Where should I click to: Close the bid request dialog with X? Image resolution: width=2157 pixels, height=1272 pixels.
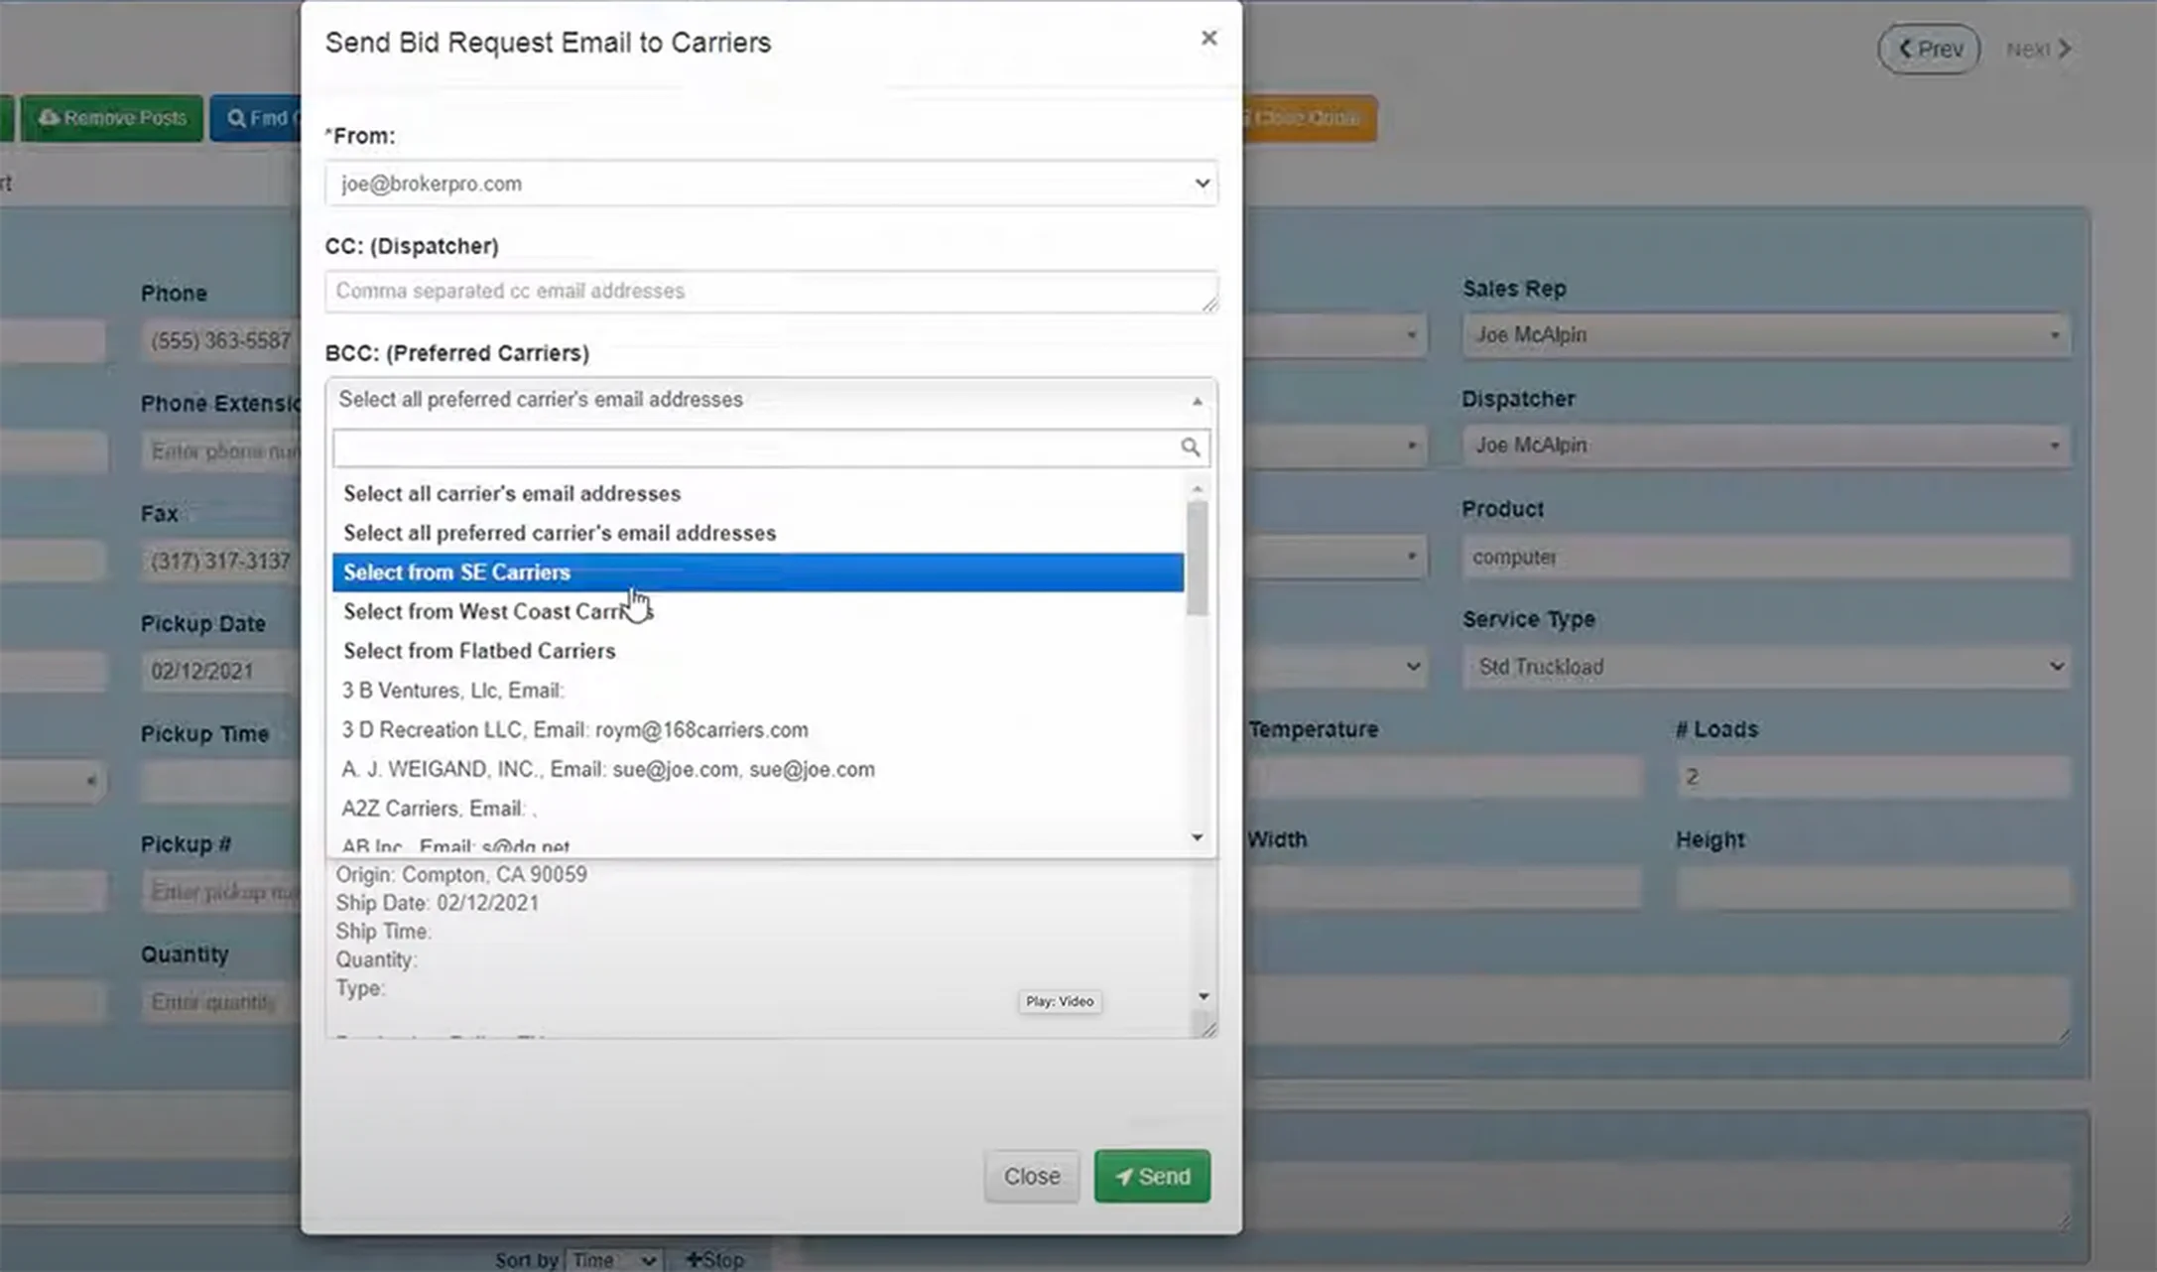(1207, 38)
